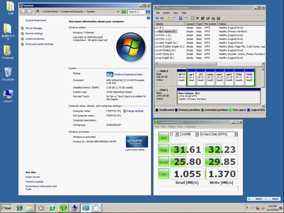The image size is (284, 213).
Task: Open Action Center link under See also
Action: coord(32,177)
